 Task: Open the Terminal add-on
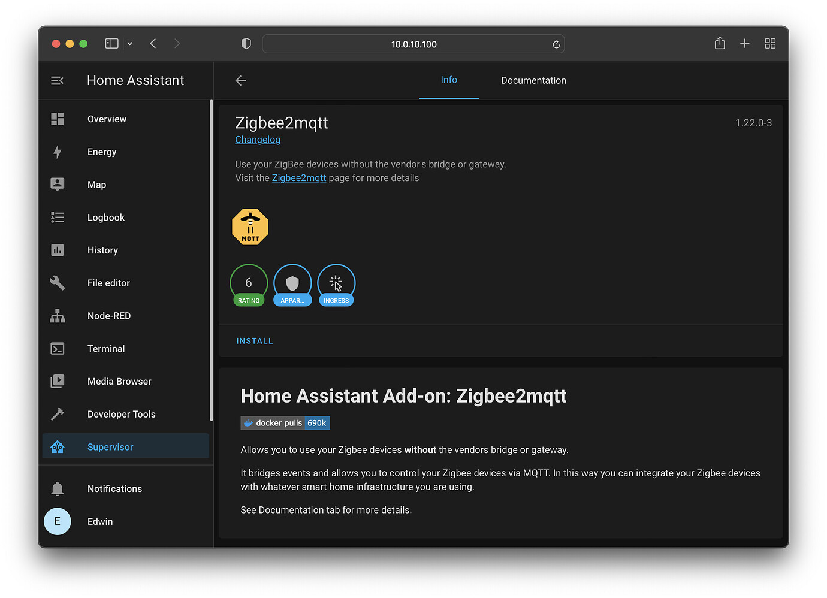pos(105,348)
